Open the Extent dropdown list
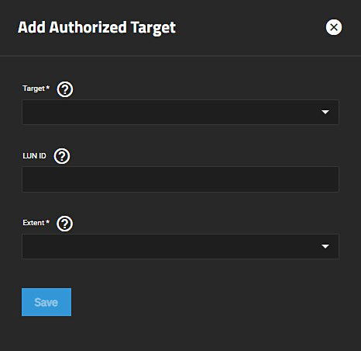 click(180, 246)
